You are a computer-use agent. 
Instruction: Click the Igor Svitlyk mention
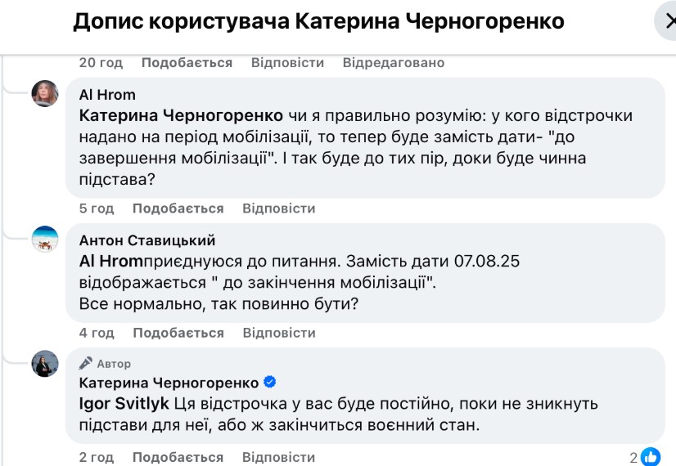124,404
